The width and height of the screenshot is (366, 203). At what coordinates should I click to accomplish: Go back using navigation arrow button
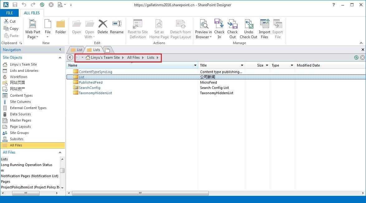point(70,58)
